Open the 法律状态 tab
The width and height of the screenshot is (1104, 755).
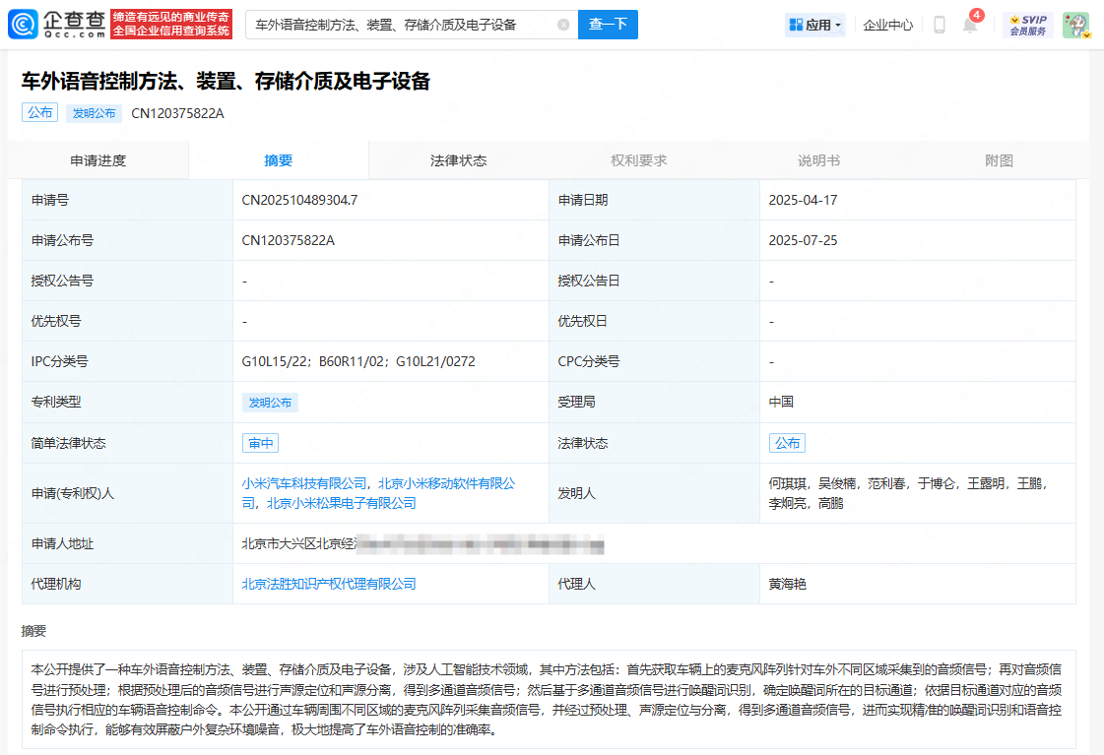[458, 160]
